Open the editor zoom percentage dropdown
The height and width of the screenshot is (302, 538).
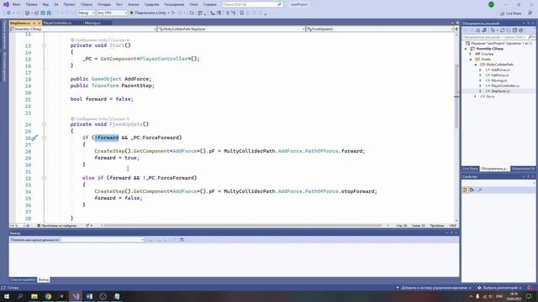click(18, 226)
